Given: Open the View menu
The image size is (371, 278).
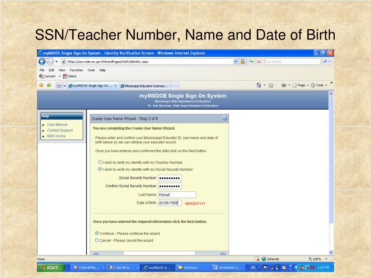Looking at the screenshot, I should tap(62, 70).
